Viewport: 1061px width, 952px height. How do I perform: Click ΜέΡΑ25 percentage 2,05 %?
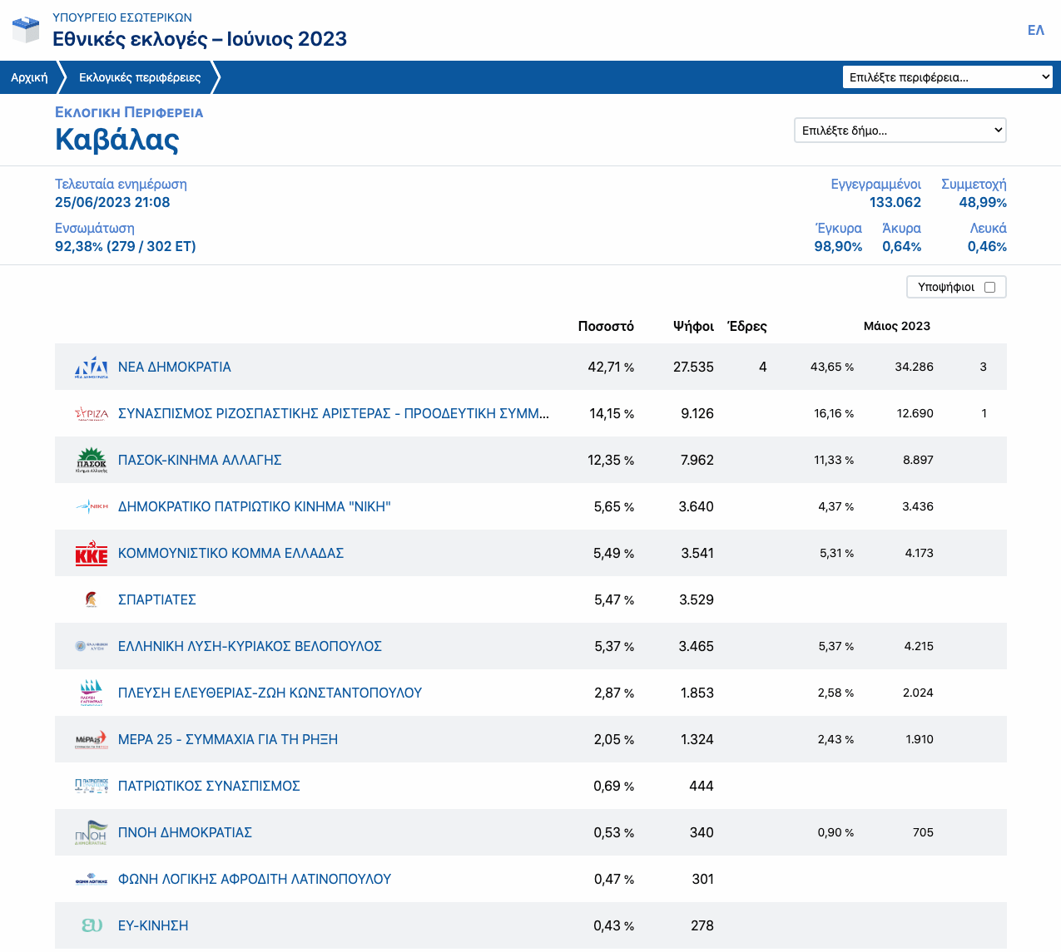tap(614, 739)
